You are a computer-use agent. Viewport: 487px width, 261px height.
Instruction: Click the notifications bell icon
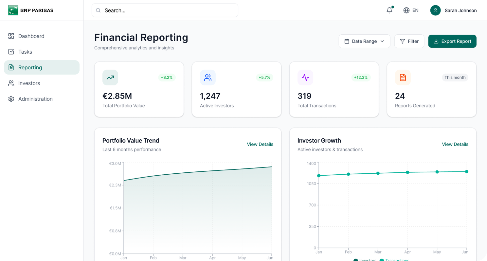point(389,10)
